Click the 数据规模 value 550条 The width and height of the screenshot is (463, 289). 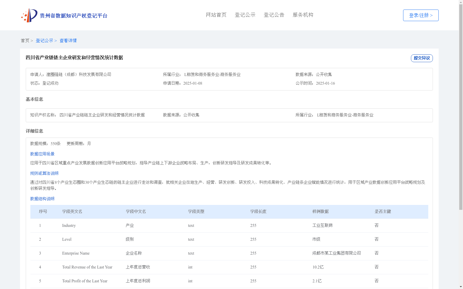(56, 144)
